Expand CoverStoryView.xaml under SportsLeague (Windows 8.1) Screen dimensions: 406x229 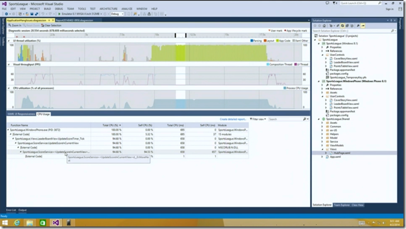click(326, 59)
